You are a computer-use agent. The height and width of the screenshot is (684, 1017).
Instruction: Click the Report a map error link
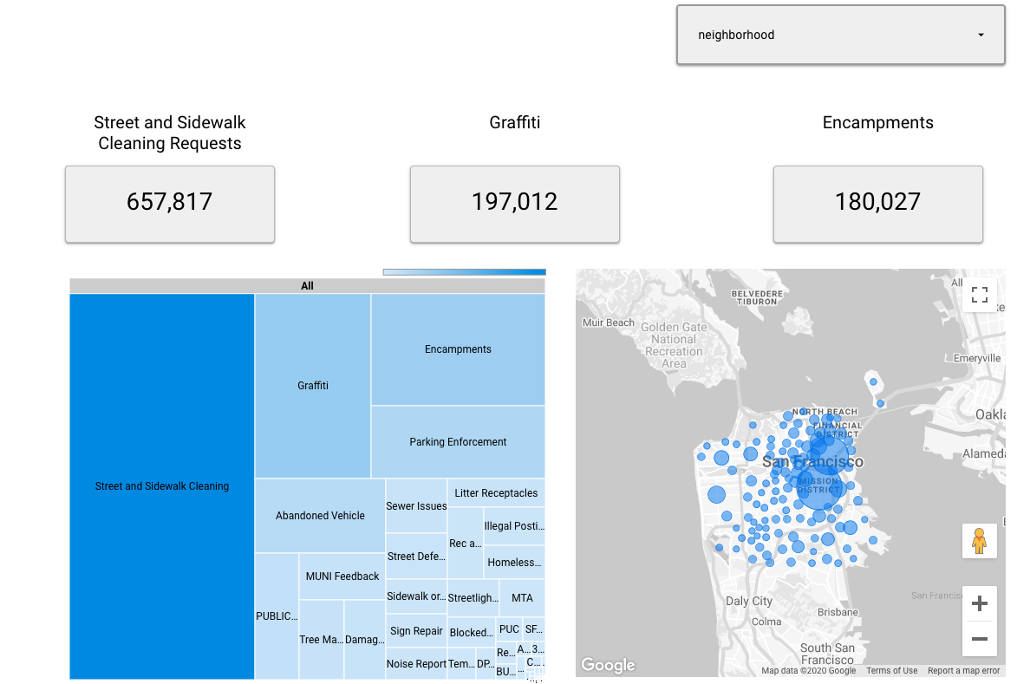963,670
